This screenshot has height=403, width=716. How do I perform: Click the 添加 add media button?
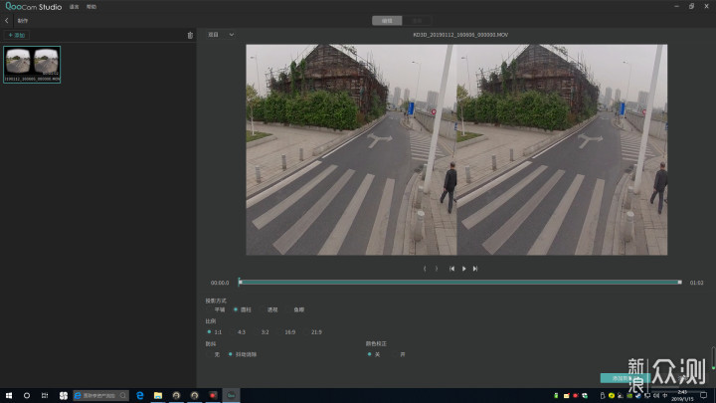click(17, 35)
